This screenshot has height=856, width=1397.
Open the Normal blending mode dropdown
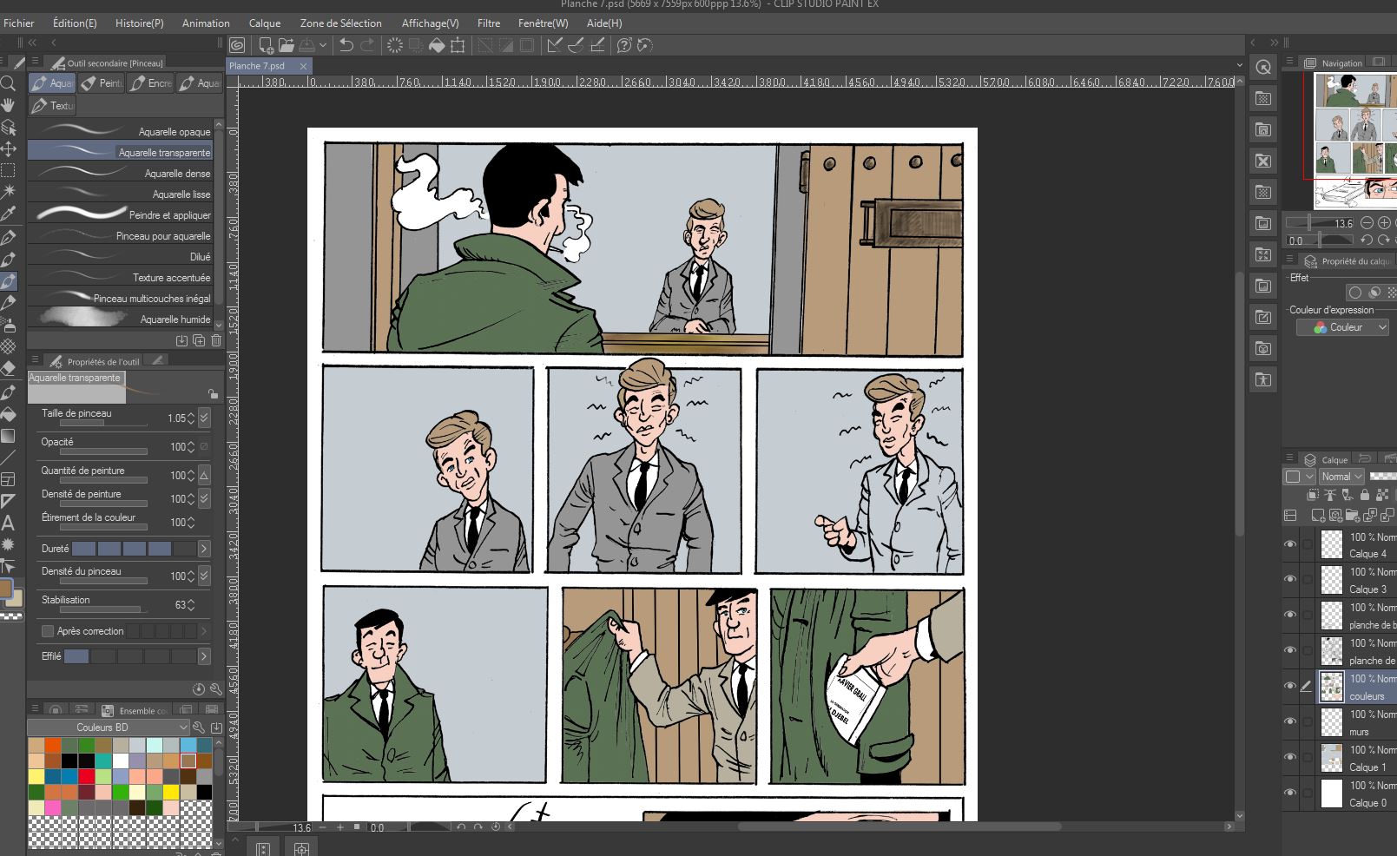(x=1341, y=477)
